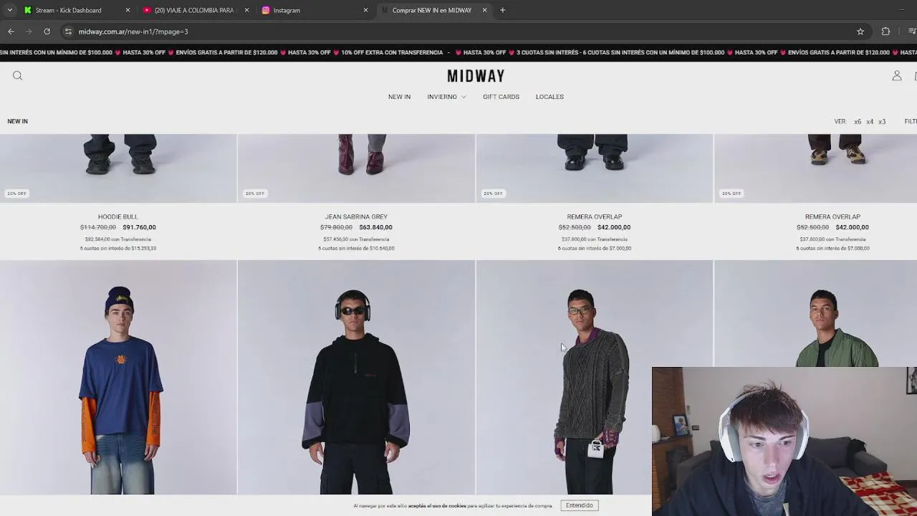Open JEAN SABRINA GREY product link
The image size is (917, 516).
[356, 216]
